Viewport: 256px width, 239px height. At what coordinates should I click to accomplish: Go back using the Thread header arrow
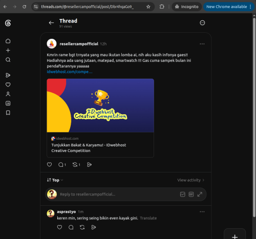(51, 23)
